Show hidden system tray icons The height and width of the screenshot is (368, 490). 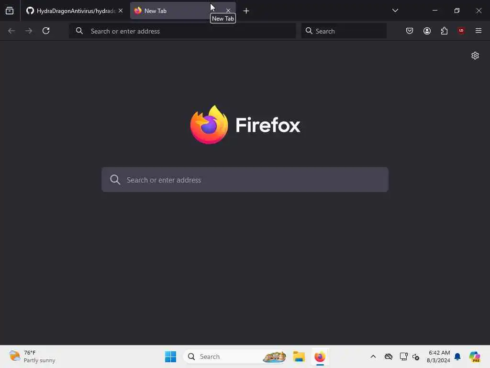[373, 356]
